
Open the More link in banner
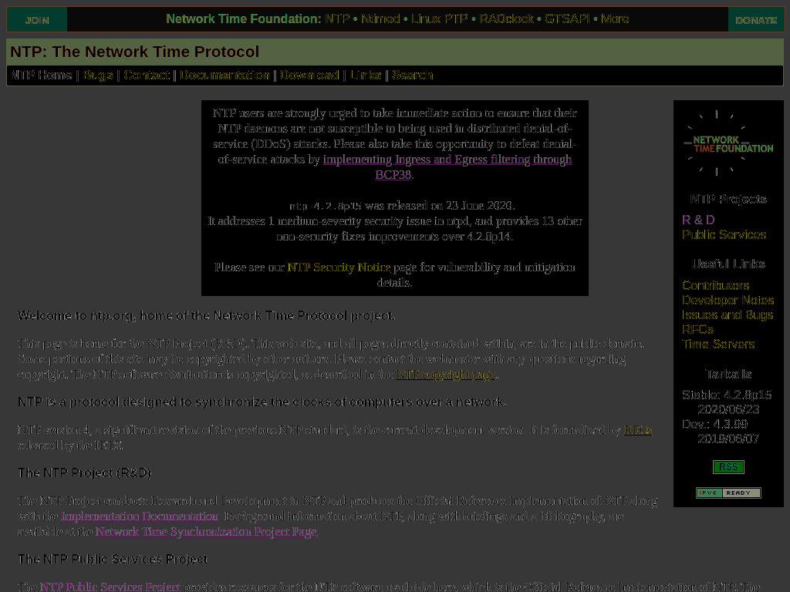point(615,19)
